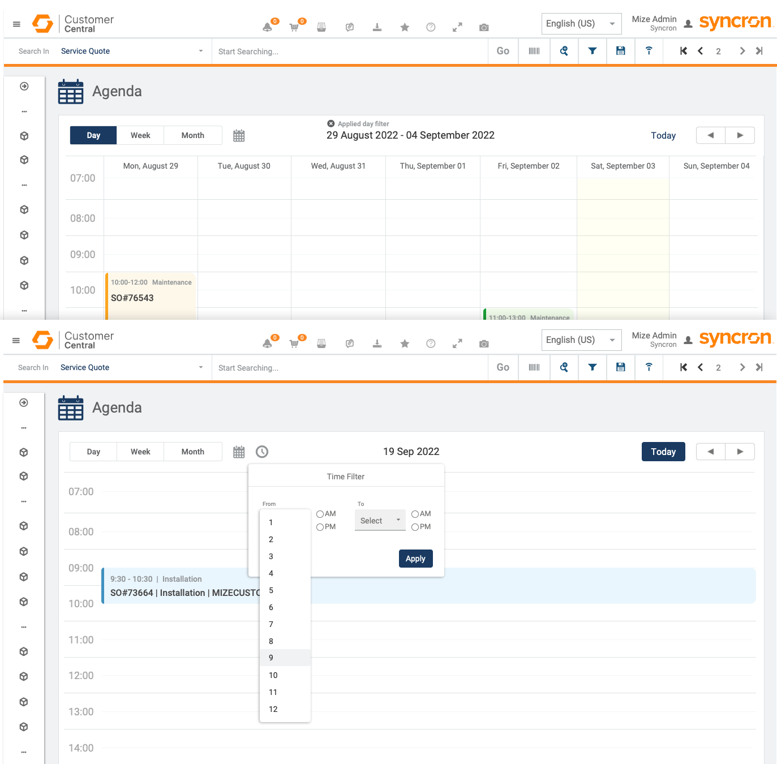Go to next period arrow, top Agenda
Viewport: 777px width, 764px height.
[740, 135]
